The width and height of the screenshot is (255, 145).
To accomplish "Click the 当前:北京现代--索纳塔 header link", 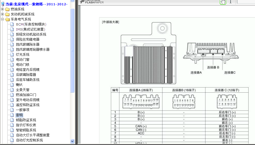I will click(x=37, y=4).
